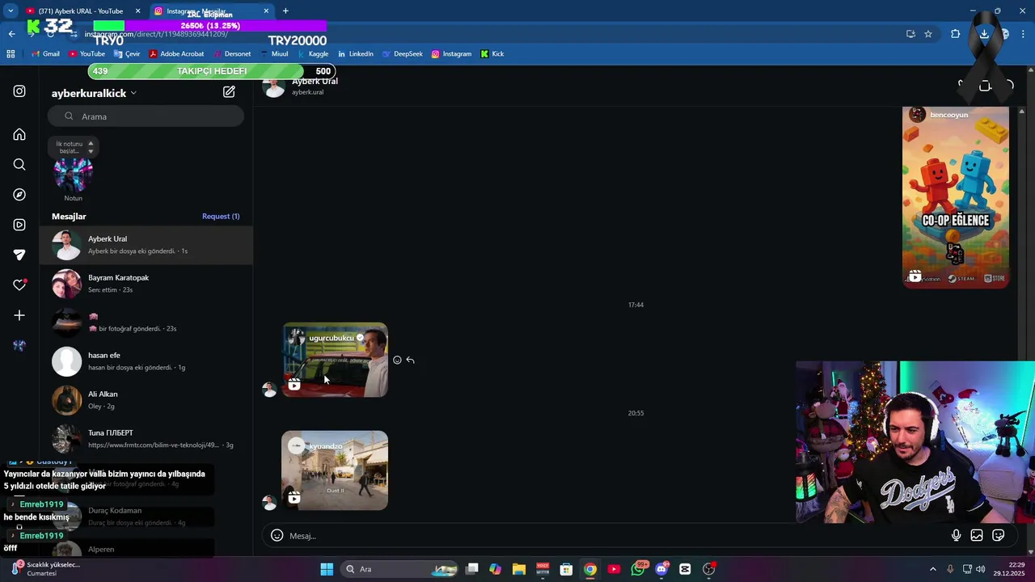Open the Instagram logo home link
The image size is (1035, 582).
tap(19, 91)
